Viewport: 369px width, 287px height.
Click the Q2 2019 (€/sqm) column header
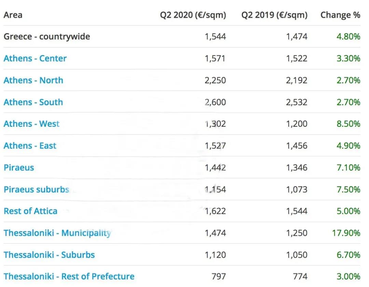pyautogui.click(x=274, y=15)
